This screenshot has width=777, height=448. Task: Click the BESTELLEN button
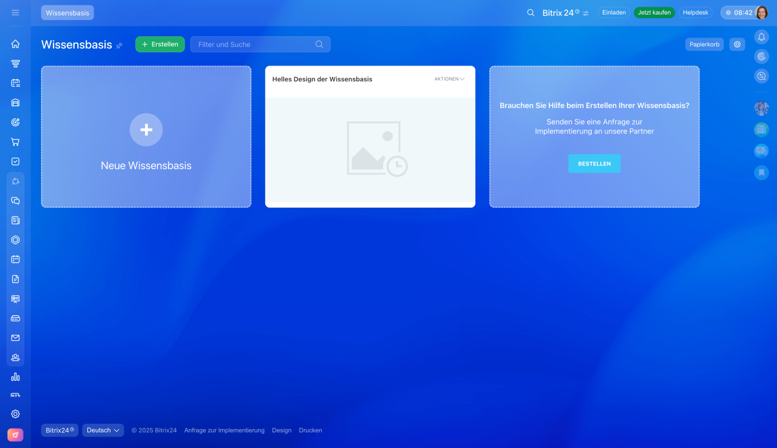[594, 164]
